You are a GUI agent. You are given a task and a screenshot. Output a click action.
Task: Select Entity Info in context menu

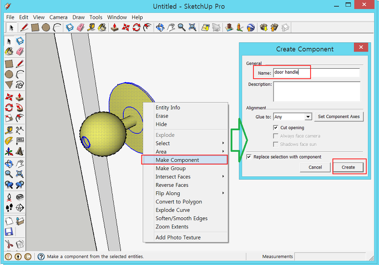coord(185,108)
